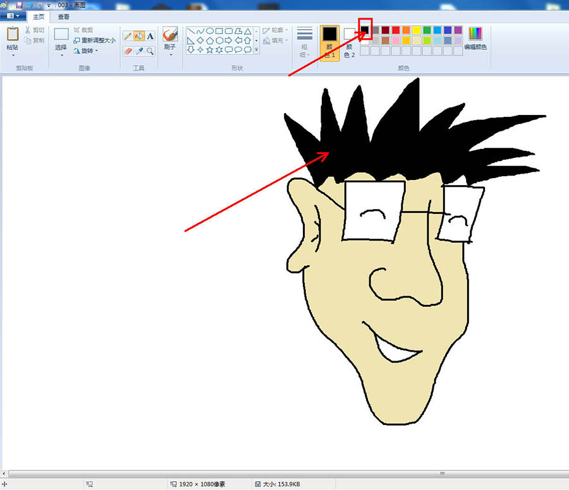This screenshot has width=569, height=490.
Task: Choose the Right triangle shape
Action: coord(191,40)
